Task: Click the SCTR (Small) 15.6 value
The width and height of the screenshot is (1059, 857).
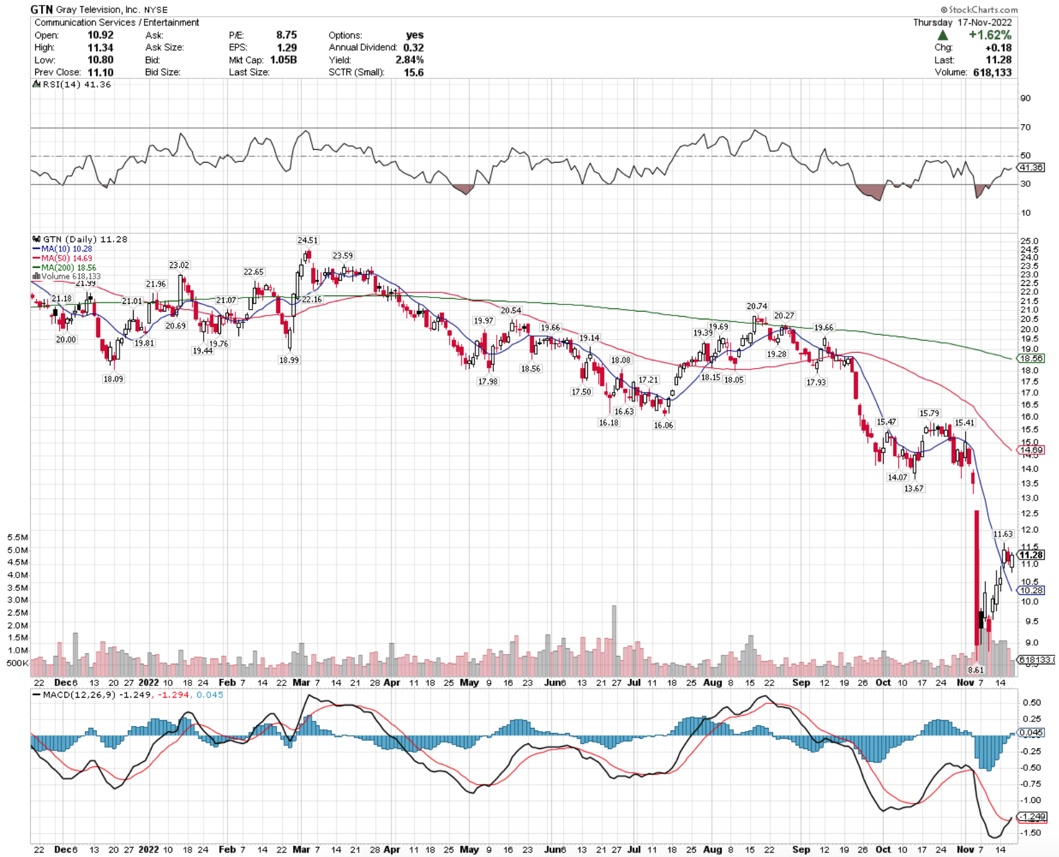Action: pos(414,73)
